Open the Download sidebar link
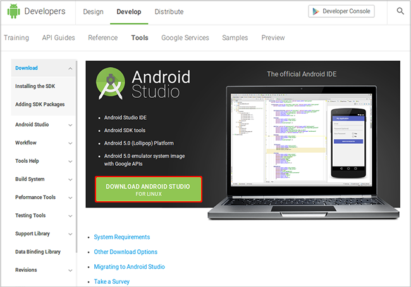 27,68
